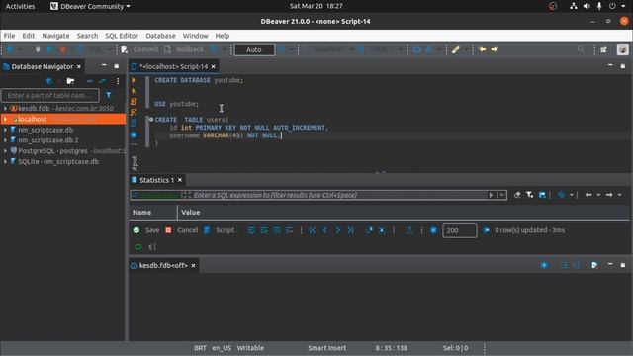The height and width of the screenshot is (356, 633).
Task: Go to the first row icon
Action: (313, 230)
